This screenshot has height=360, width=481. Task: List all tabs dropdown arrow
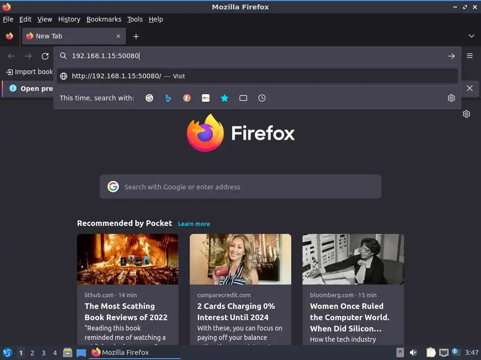click(x=472, y=36)
